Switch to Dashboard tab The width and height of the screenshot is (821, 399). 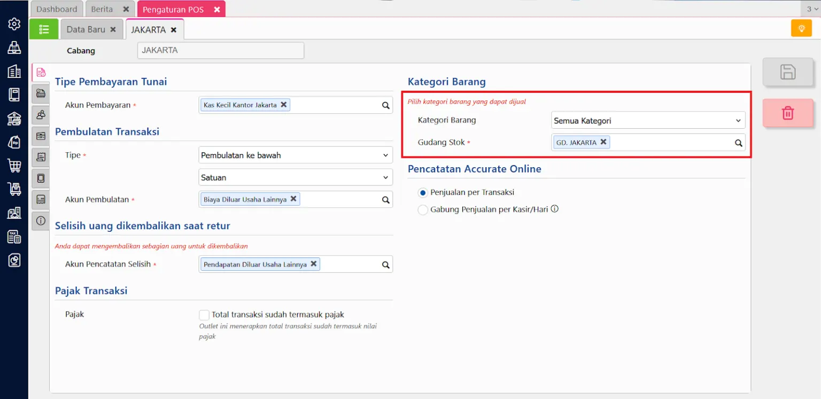pyautogui.click(x=57, y=9)
